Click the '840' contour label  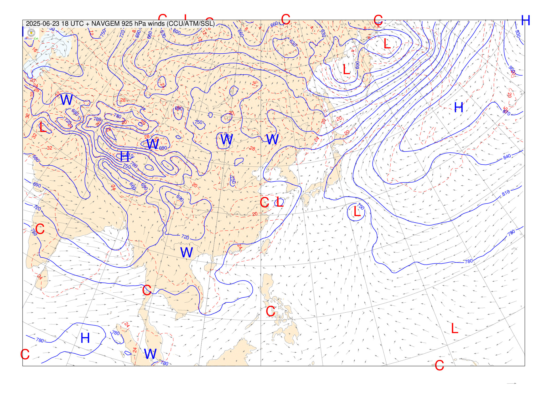tap(507, 157)
